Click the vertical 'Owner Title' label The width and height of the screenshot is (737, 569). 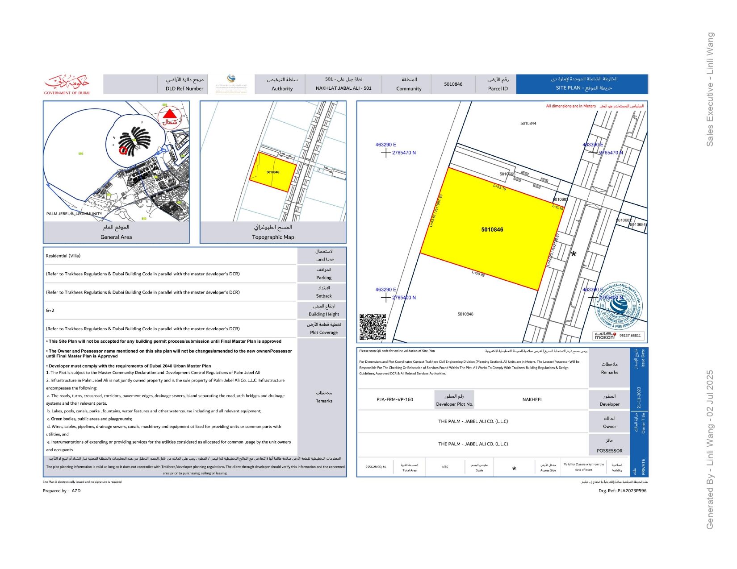643,423
